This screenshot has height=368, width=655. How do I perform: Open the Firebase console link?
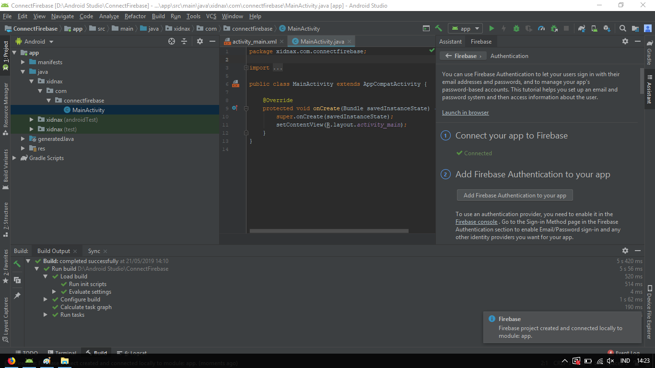[476, 222]
